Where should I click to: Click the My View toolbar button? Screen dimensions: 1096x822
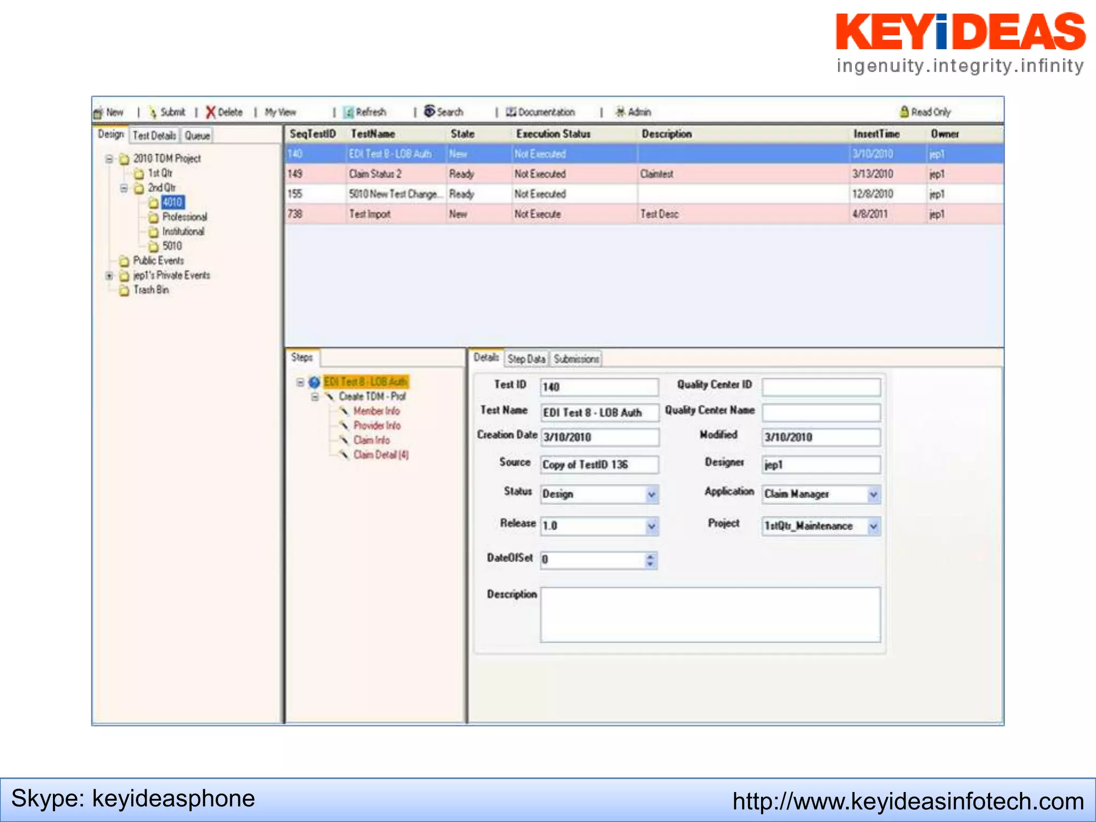280,112
